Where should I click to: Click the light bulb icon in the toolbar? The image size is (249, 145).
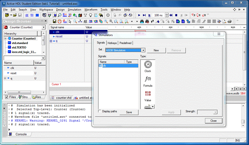pyautogui.click(x=91, y=15)
